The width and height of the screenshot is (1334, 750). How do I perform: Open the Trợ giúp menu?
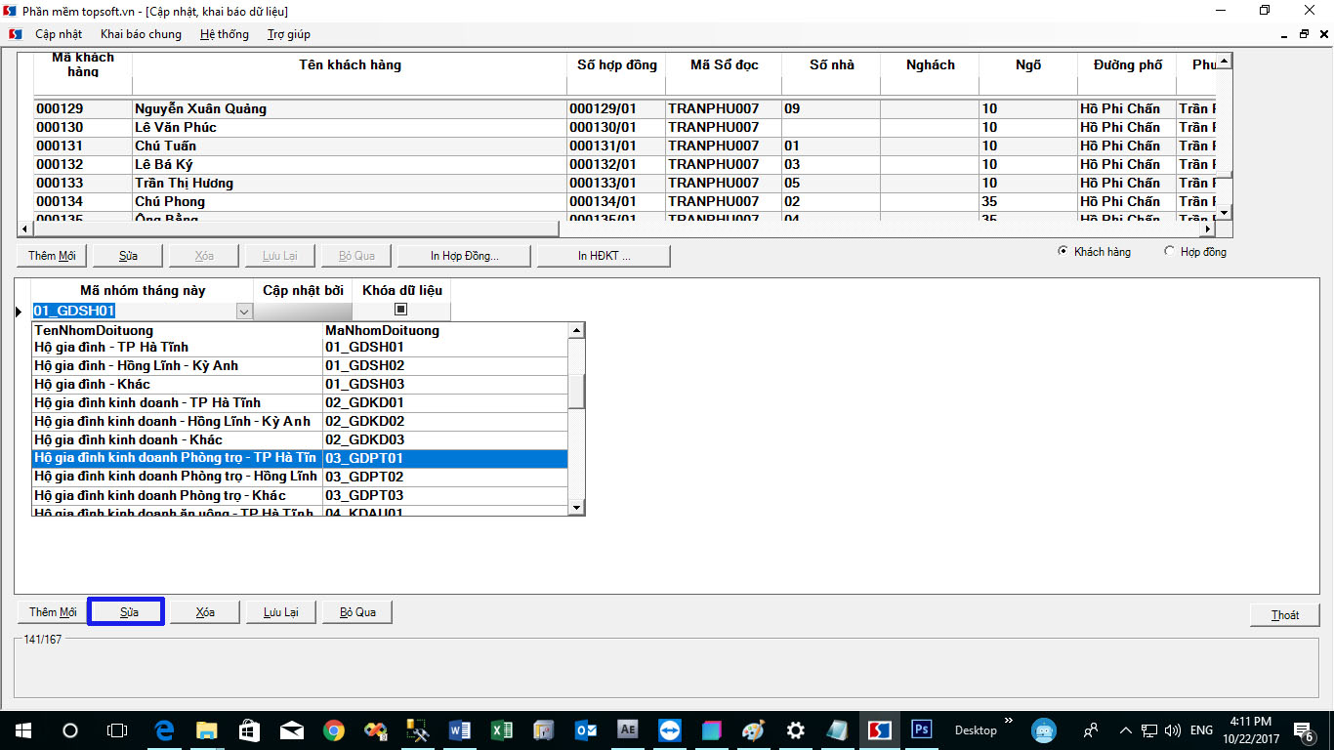pyautogui.click(x=289, y=34)
